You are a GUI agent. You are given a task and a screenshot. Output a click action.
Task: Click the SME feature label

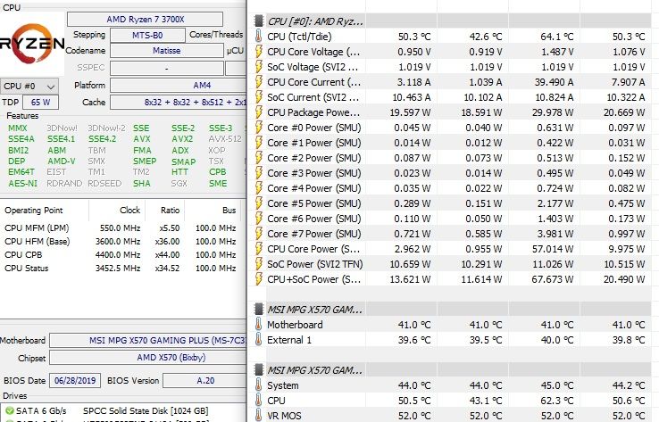[218, 184]
